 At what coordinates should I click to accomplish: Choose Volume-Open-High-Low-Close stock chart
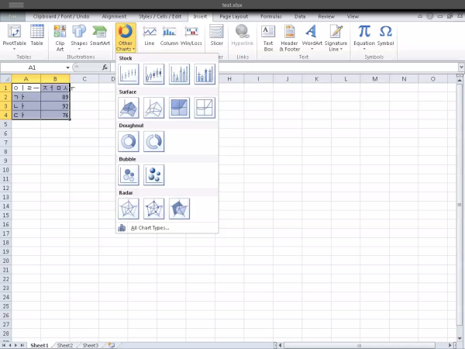(x=205, y=74)
